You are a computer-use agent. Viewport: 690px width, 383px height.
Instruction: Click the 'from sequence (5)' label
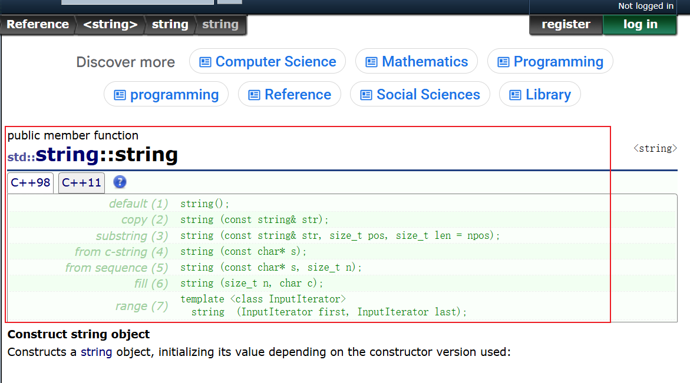(117, 268)
